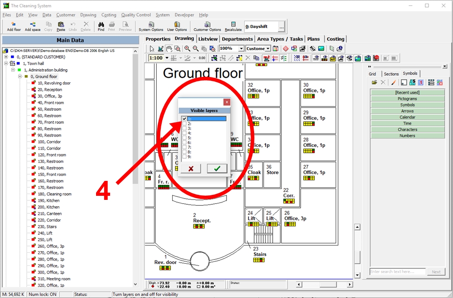Switch to the Sections tab
The image size is (453, 298).
391,74
